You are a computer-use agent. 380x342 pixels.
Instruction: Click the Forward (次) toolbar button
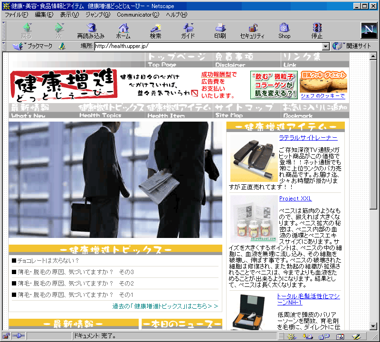coord(59,31)
